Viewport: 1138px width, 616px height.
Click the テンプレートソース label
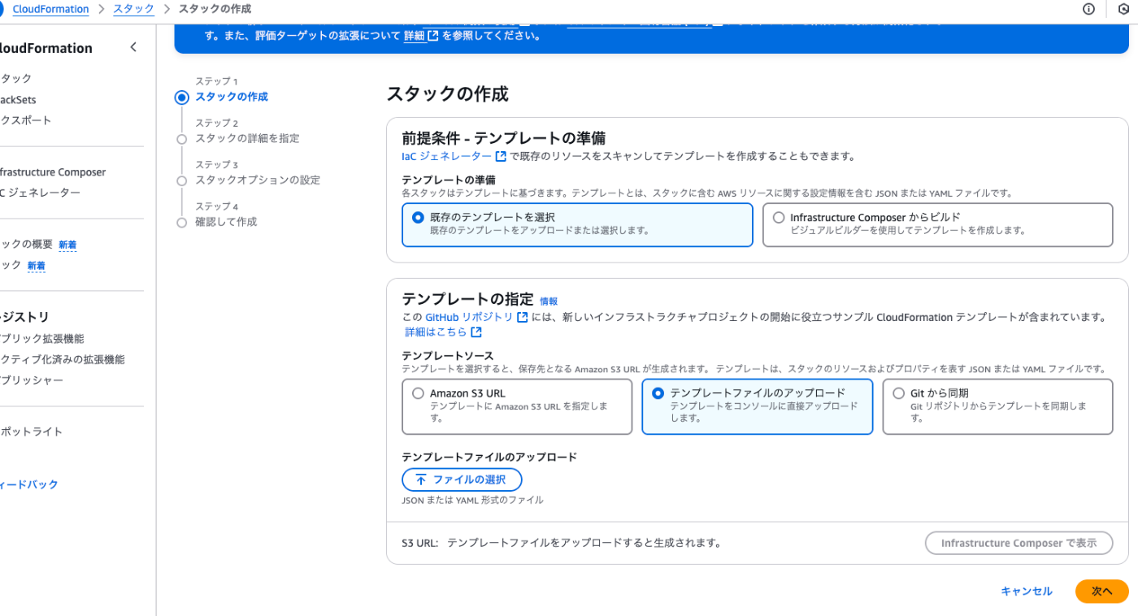[x=448, y=356]
